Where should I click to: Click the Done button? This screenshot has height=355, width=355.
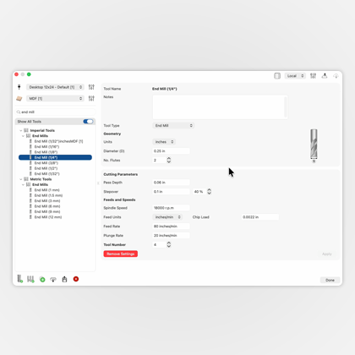[330, 280]
